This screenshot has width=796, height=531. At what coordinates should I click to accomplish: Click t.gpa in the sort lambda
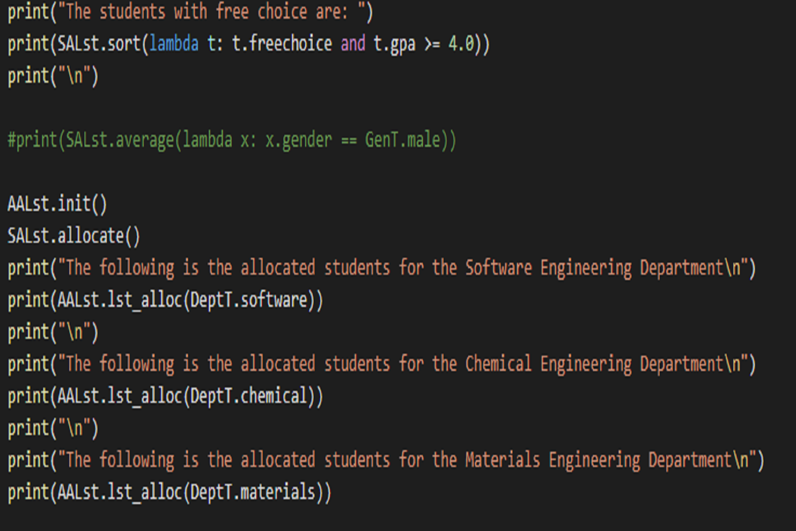point(394,44)
